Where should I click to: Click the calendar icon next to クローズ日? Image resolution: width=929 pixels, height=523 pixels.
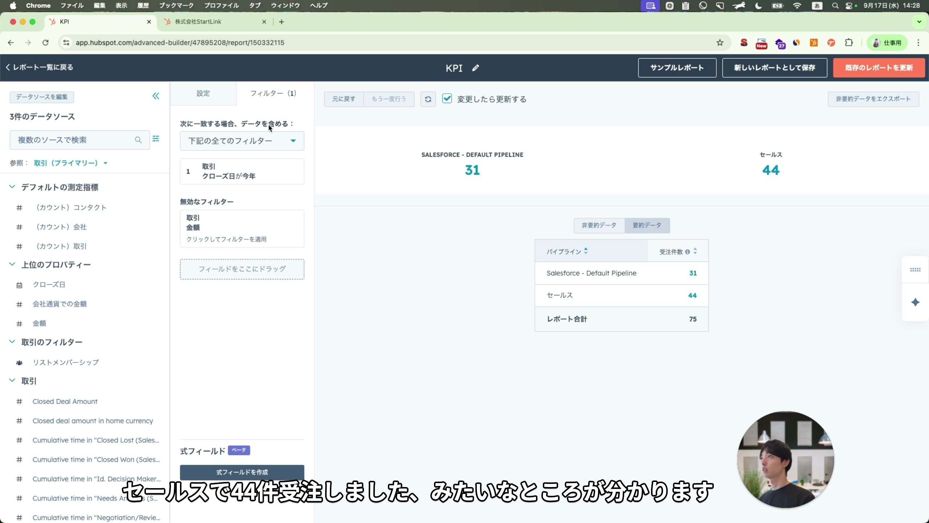[x=19, y=285]
